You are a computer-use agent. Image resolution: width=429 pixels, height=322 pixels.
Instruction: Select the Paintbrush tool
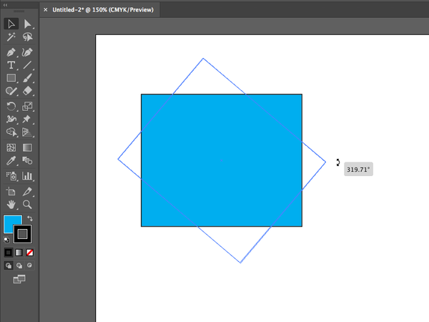(x=27, y=78)
